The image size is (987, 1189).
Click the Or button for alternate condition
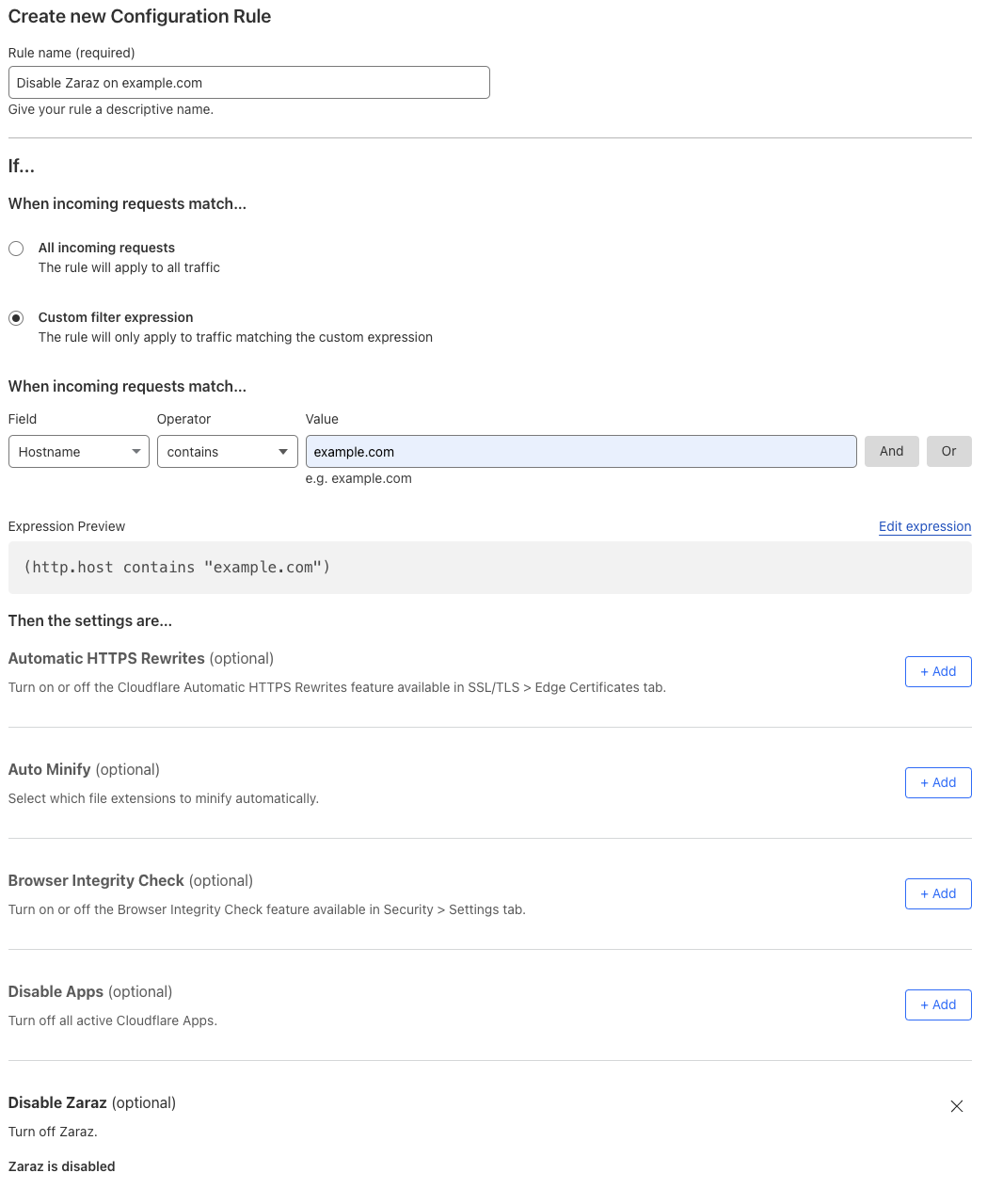(948, 451)
